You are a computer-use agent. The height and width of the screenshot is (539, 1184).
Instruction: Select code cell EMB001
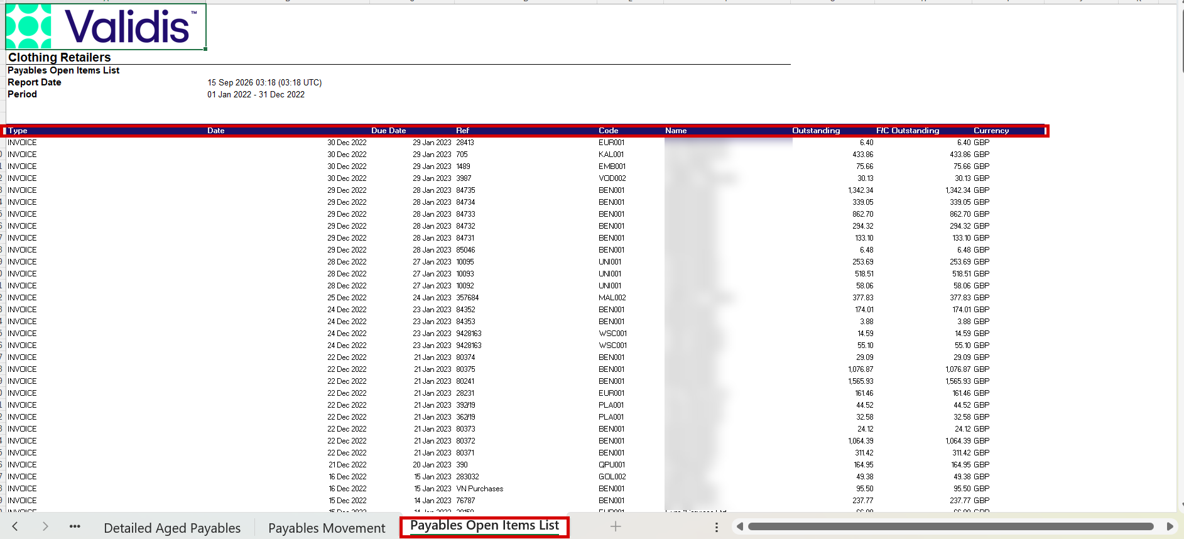[612, 166]
